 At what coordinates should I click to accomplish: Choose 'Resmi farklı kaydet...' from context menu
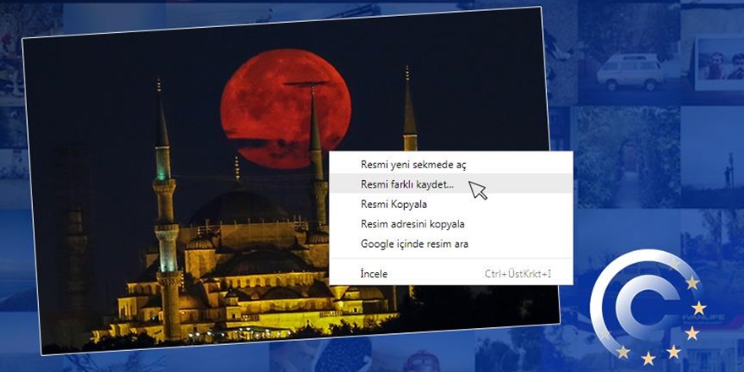click(x=407, y=184)
